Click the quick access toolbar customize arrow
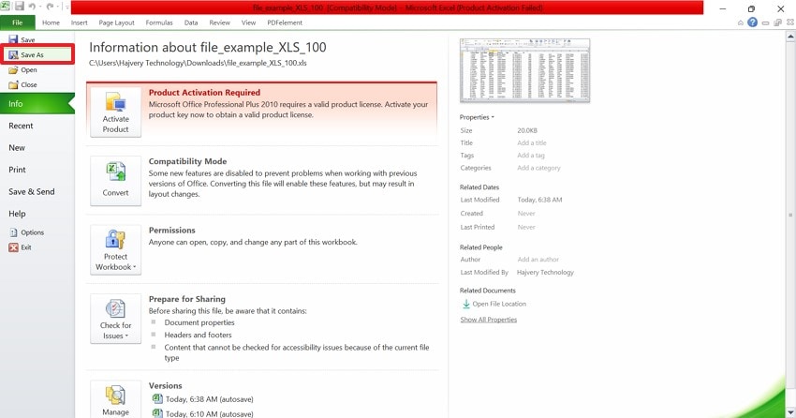 point(67,7)
